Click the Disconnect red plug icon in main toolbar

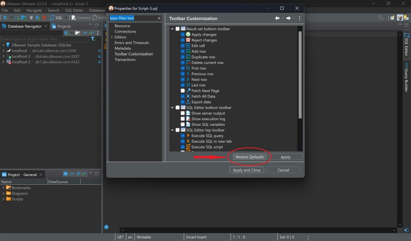click(x=44, y=18)
